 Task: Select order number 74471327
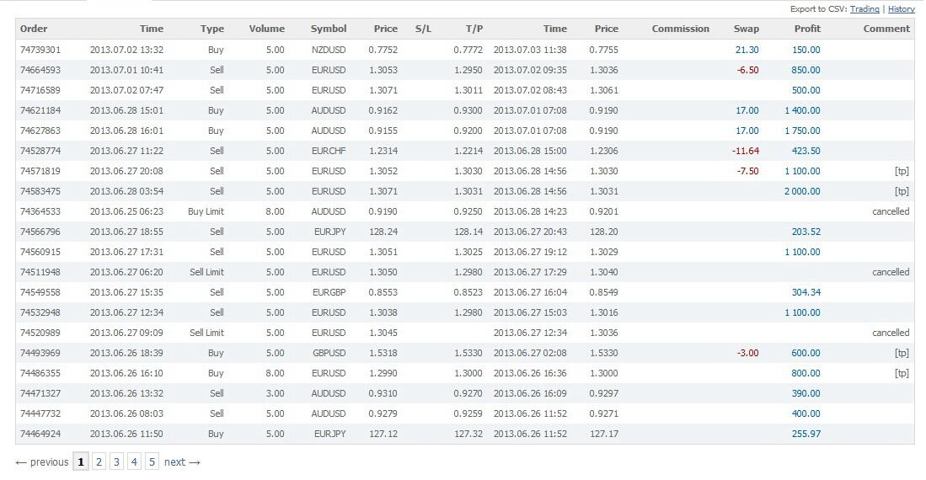click(x=40, y=393)
